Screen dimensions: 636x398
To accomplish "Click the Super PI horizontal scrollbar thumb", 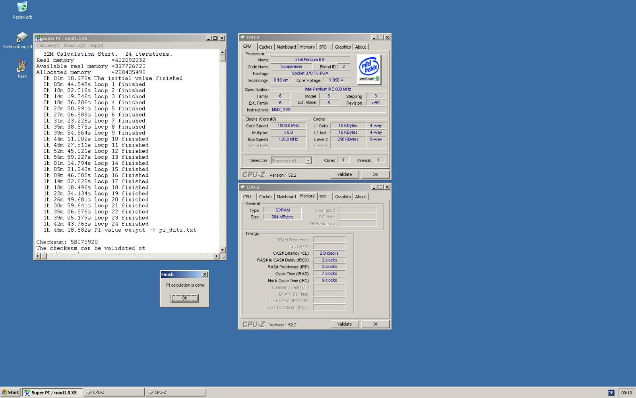I will [x=44, y=256].
